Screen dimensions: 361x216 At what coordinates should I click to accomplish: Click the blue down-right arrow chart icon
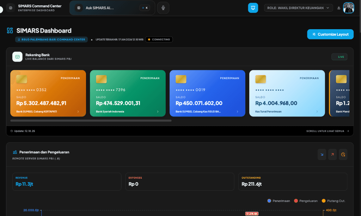[x=322, y=154]
